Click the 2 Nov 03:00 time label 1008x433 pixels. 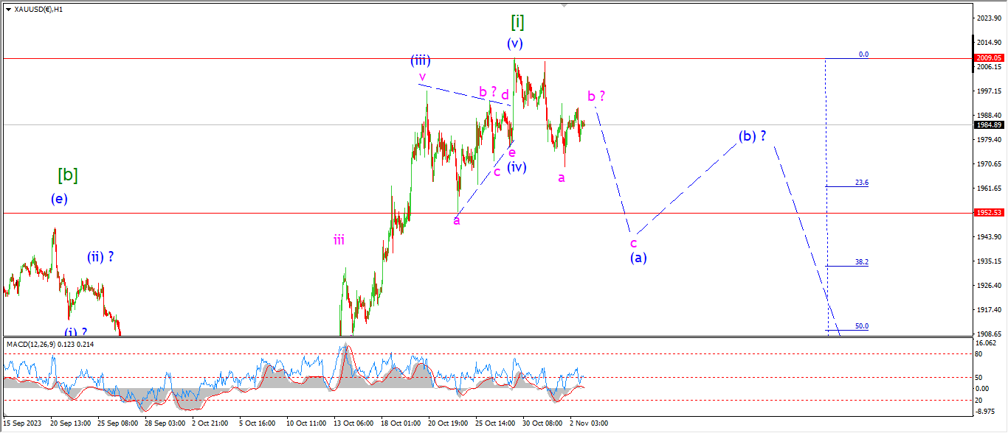[588, 423]
